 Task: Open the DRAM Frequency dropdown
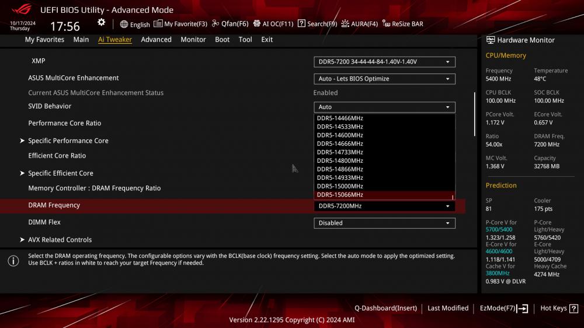point(384,206)
